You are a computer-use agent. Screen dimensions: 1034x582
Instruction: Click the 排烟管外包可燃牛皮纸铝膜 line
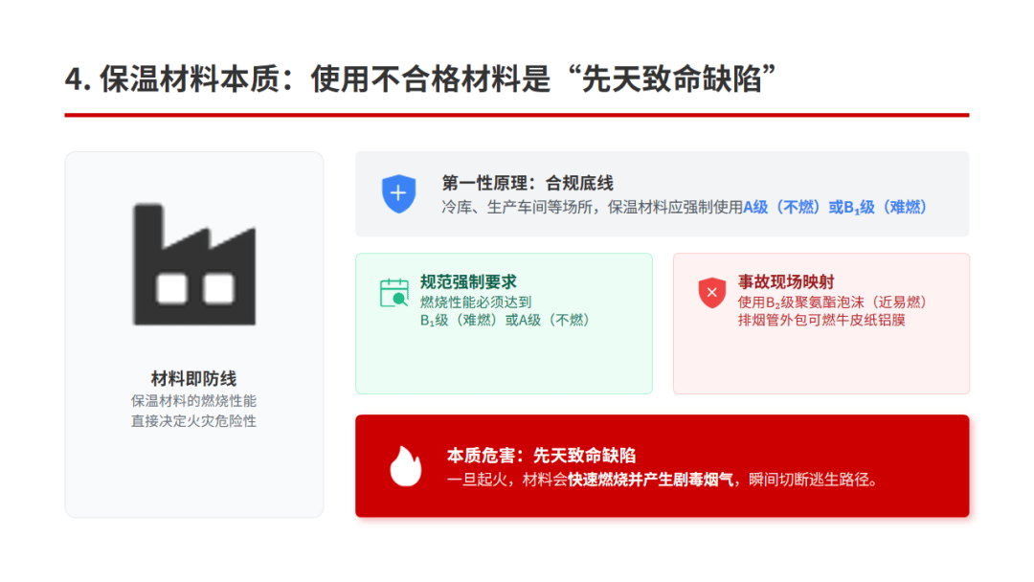(821, 321)
